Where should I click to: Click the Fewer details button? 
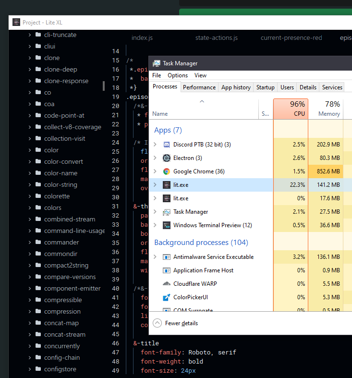click(175, 323)
